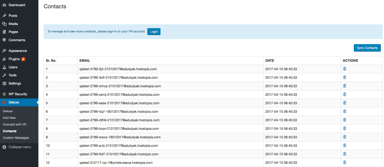Screen dimensions: 384x167
Task: Delete contact qatest-2799-3ofl with trash icon
Action: (x=345, y=77)
